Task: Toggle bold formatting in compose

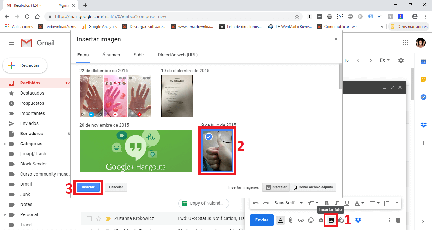Action: [327, 203]
